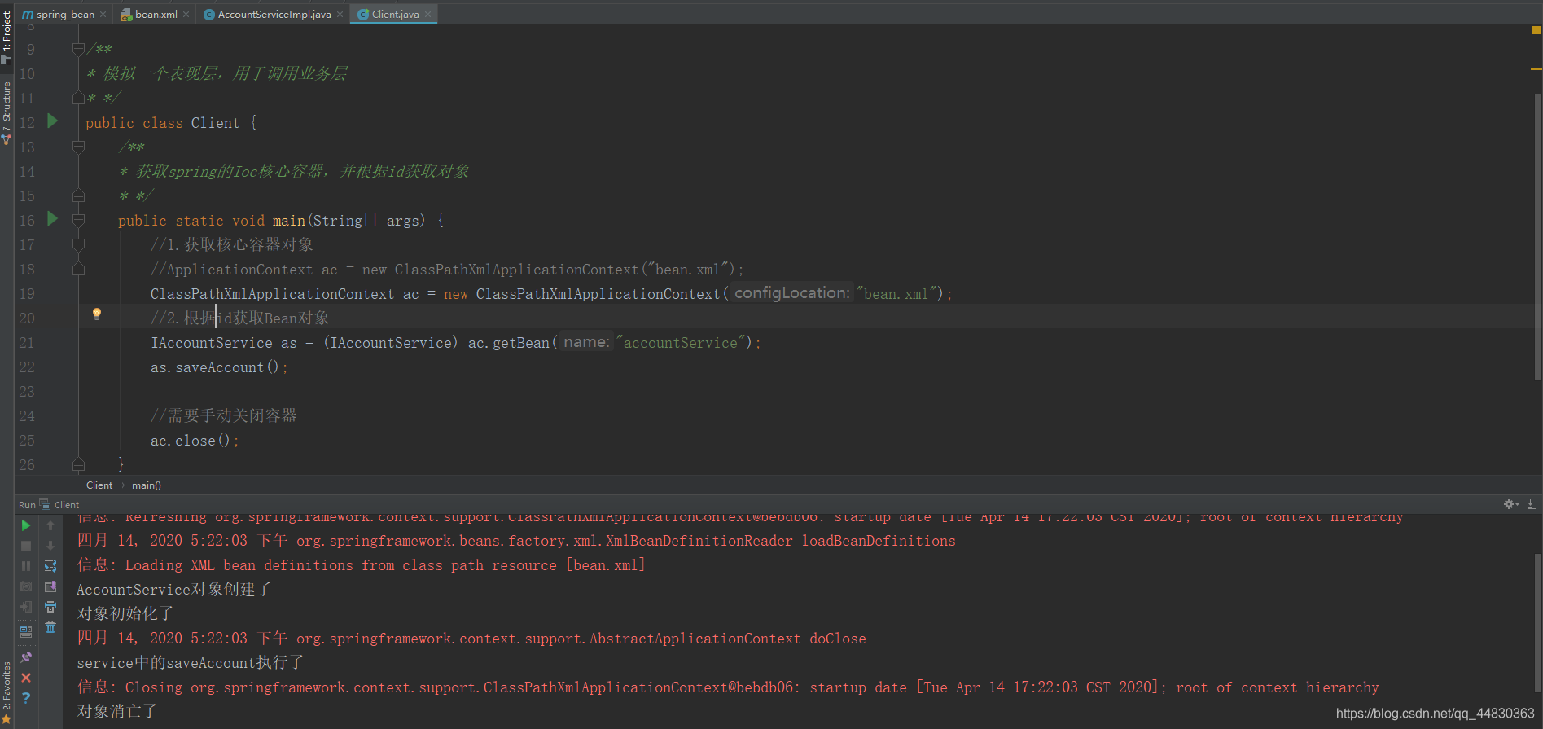
Task: Click the yellow inspection indicator above editor scrollbar
Action: (1536, 30)
